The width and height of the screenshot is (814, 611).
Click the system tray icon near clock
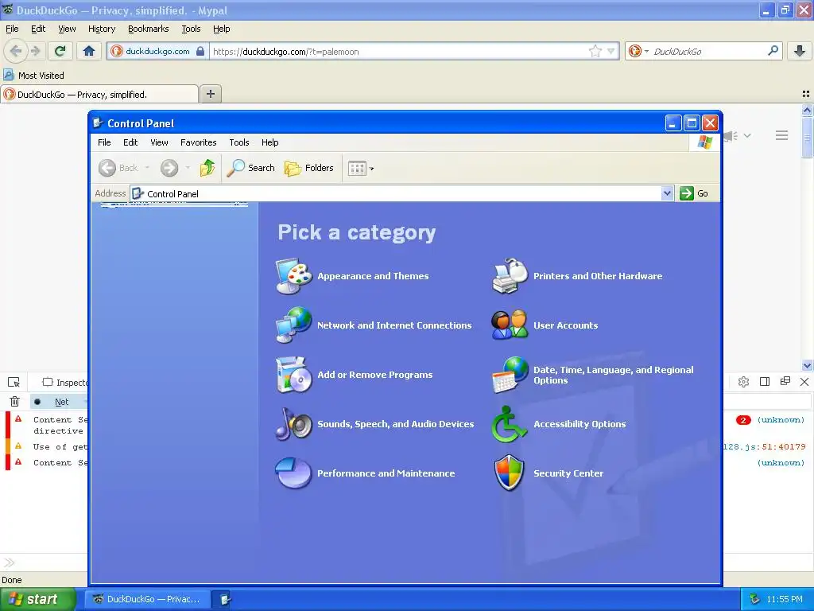coord(755,599)
